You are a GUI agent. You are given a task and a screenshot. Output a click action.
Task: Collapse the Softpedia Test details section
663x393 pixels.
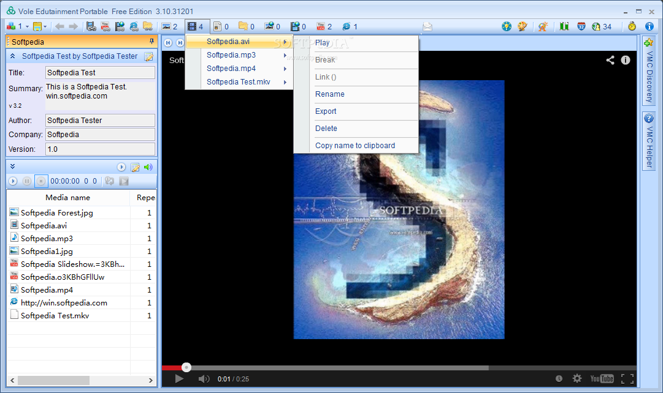(x=13, y=56)
